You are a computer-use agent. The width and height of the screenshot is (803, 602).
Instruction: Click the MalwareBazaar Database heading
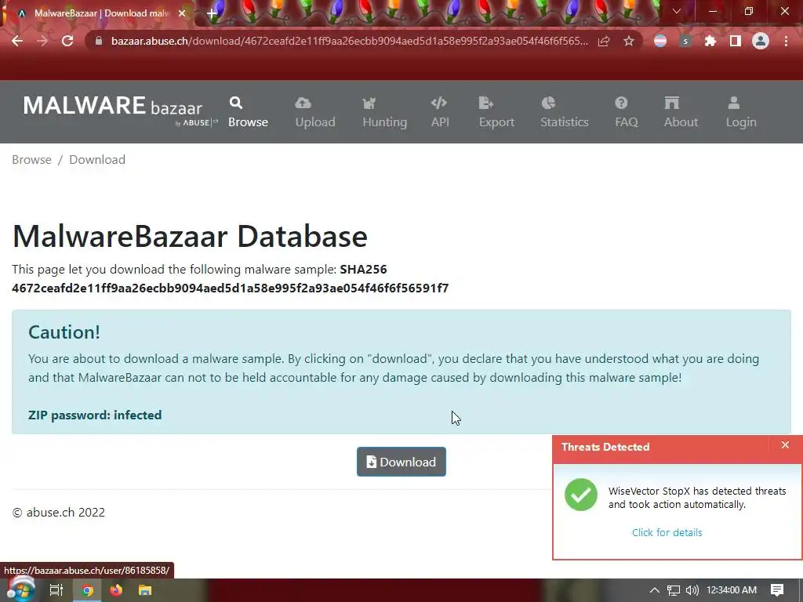[190, 237]
